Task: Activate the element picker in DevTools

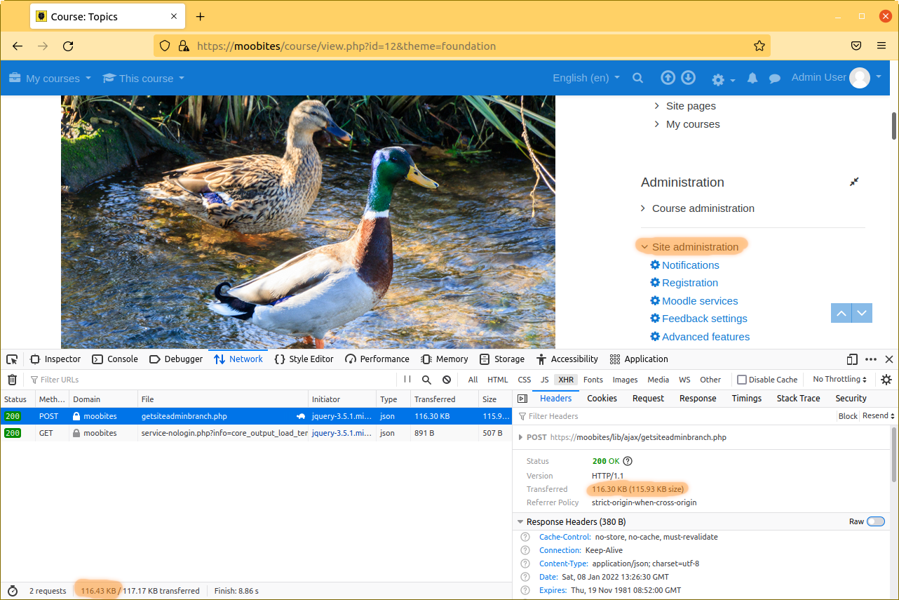Action: click(x=12, y=359)
